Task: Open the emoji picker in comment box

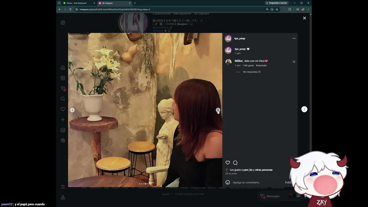Action: (x=228, y=182)
